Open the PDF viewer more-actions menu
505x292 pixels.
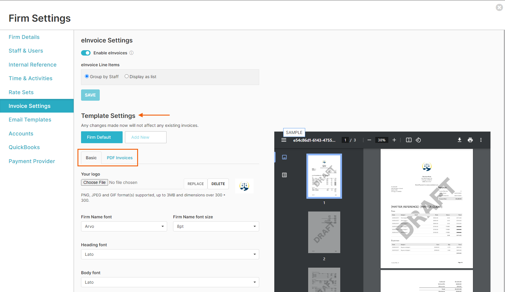pos(481,140)
